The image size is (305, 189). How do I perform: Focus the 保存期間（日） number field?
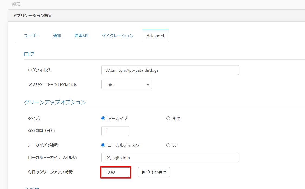115,131
